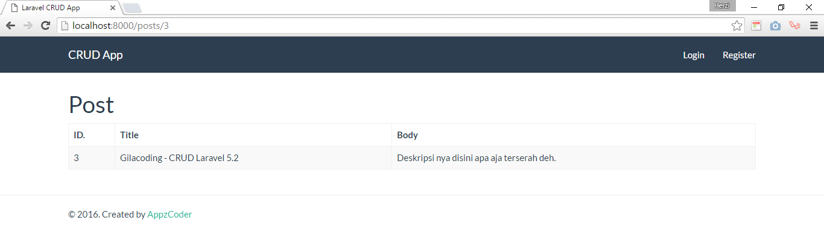Click the page icon in the address bar

[65, 26]
